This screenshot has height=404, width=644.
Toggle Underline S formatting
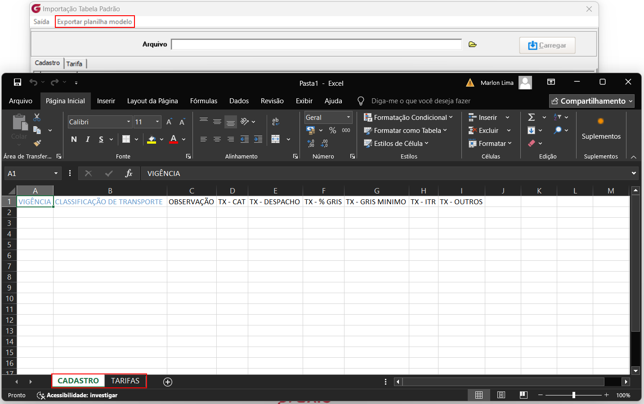point(101,139)
